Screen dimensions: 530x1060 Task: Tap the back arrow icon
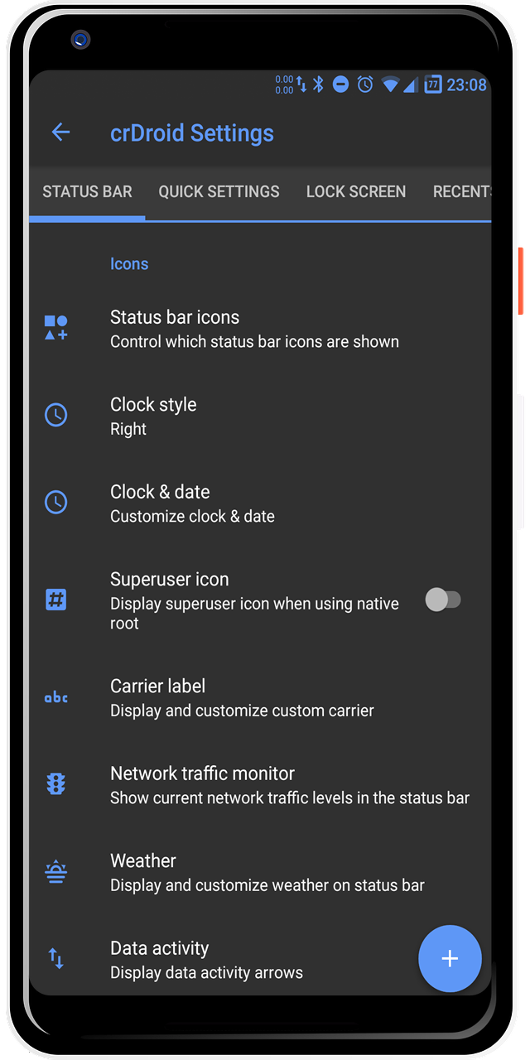point(60,132)
